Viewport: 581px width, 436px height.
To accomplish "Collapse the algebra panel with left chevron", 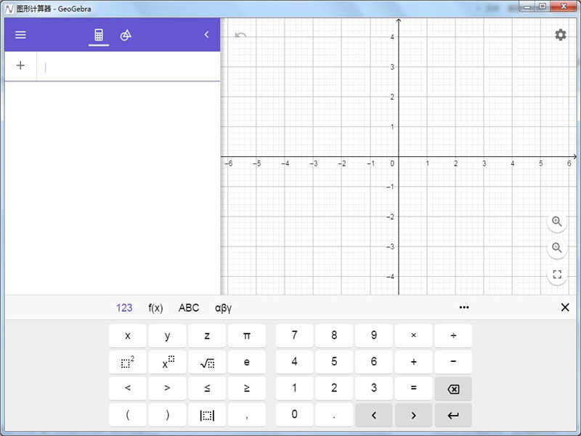I will tap(206, 35).
